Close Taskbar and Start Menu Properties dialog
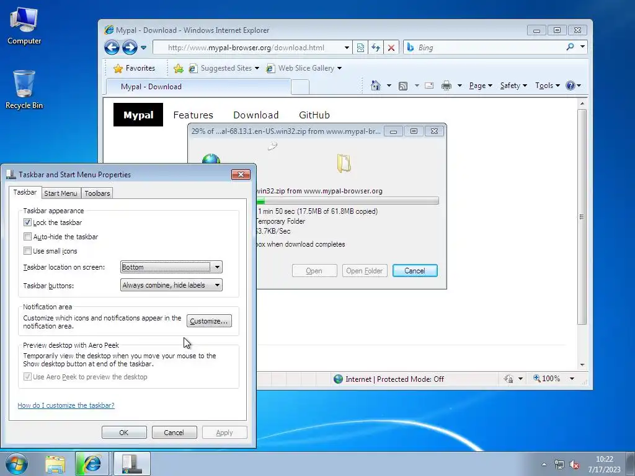Viewport: 635px width, 476px height. click(x=241, y=174)
